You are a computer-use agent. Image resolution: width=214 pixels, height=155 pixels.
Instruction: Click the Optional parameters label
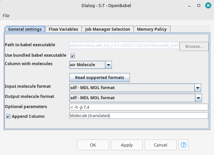pyautogui.click(x=26, y=106)
